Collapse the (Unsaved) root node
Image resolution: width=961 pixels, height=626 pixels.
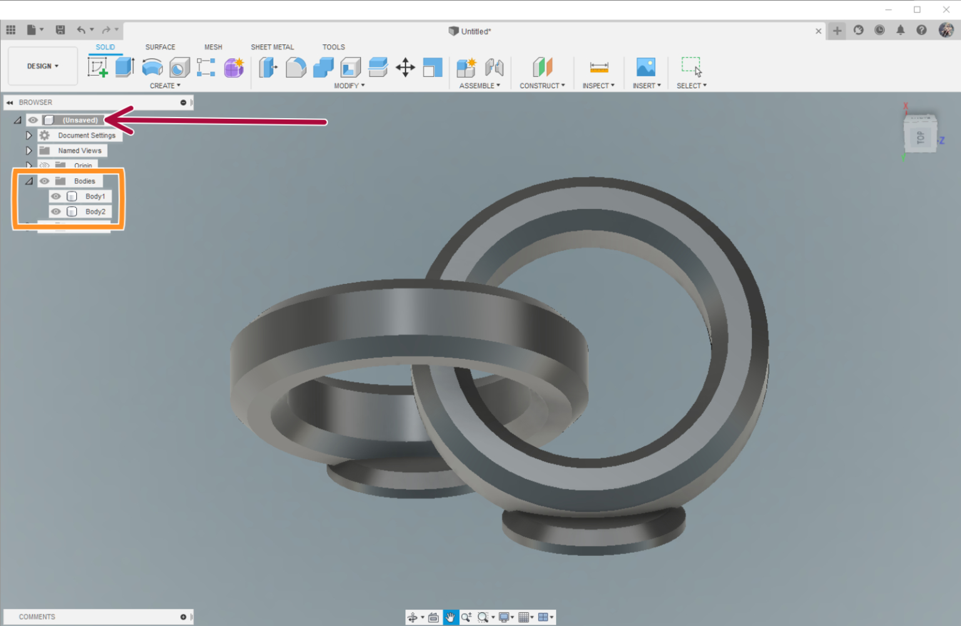coord(18,120)
